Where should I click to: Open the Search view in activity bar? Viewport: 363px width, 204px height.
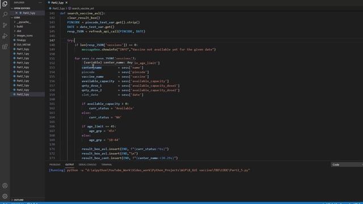tap(5, 14)
